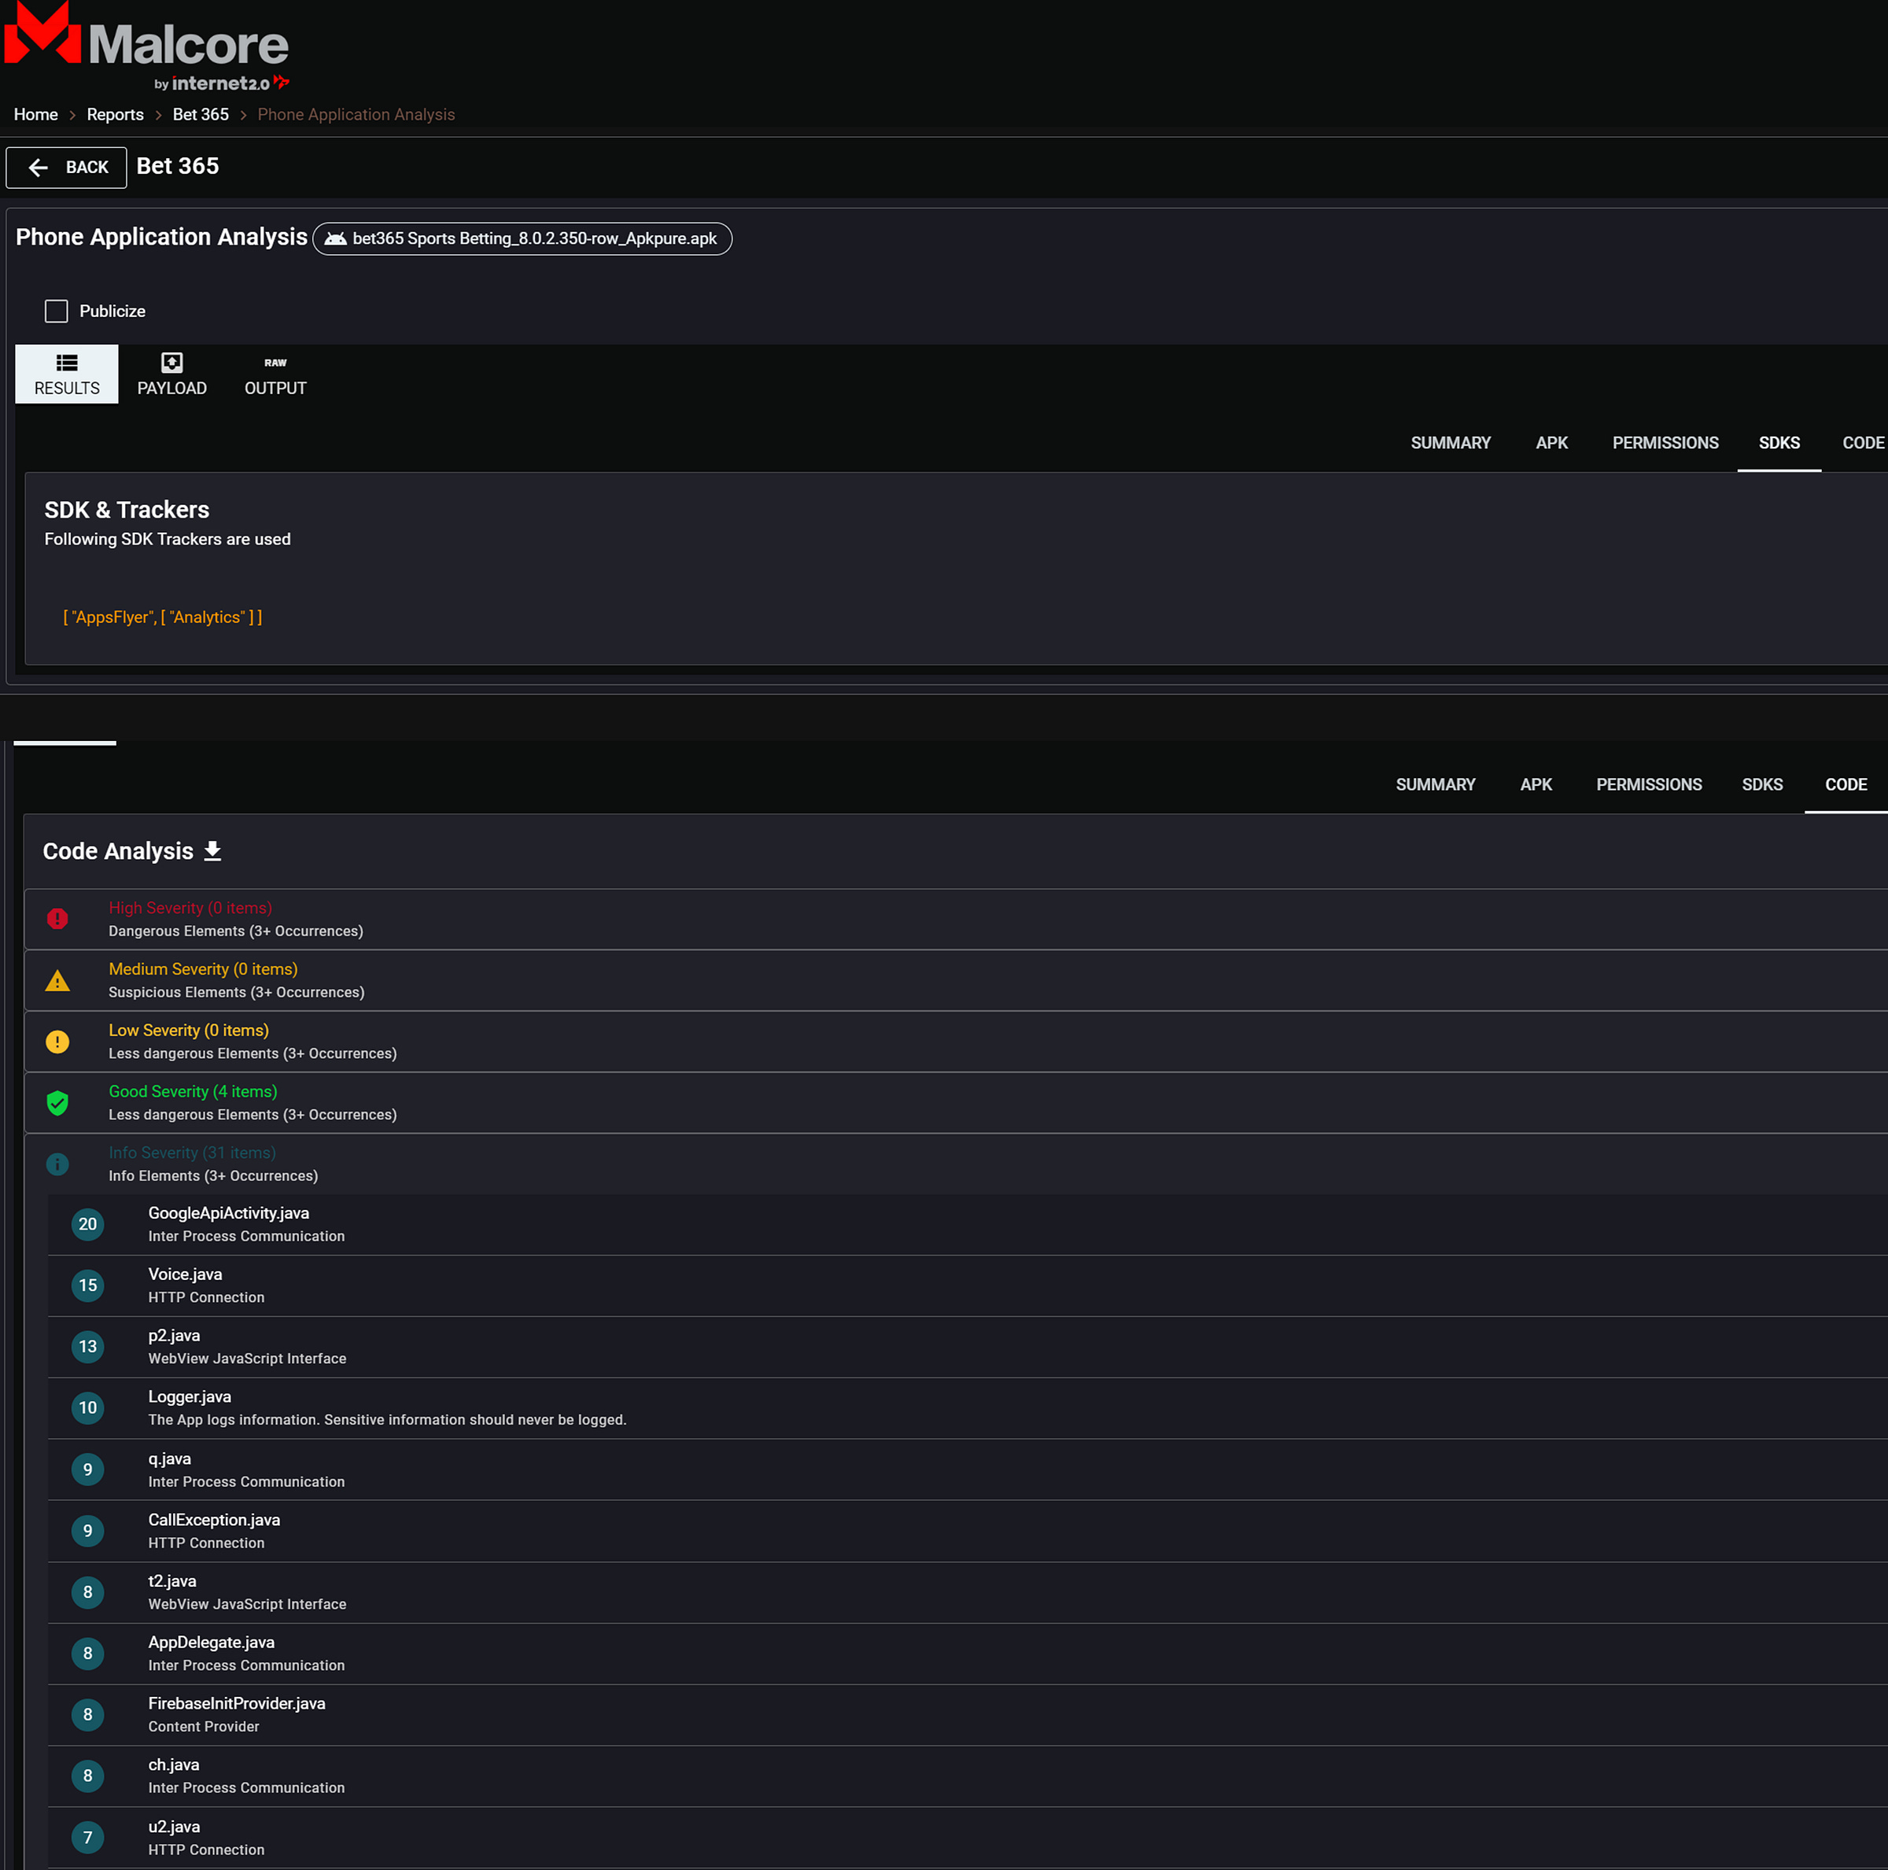
Task: Click the SDK & Trackers heading
Action: [x=127, y=509]
